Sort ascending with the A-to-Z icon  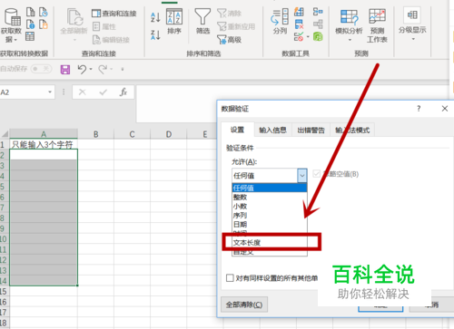click(x=155, y=17)
